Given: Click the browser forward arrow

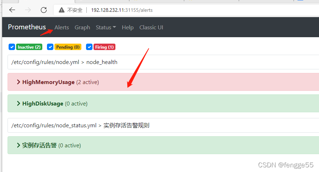Looking at the screenshot, I should tap(28, 10).
